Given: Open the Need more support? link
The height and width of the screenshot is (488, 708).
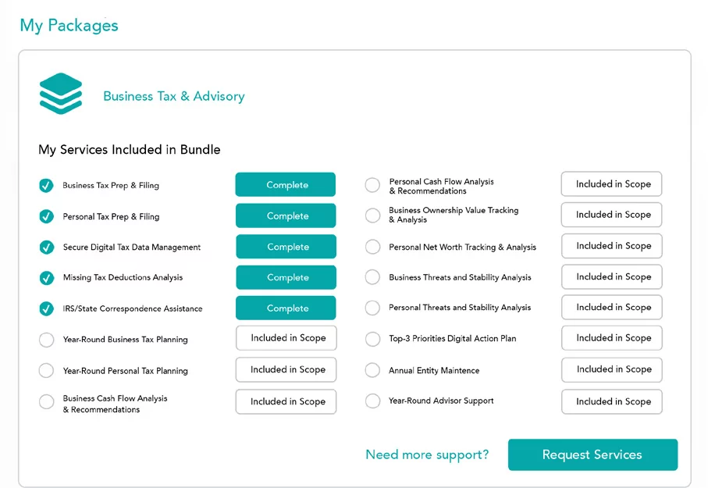Looking at the screenshot, I should coord(427,454).
